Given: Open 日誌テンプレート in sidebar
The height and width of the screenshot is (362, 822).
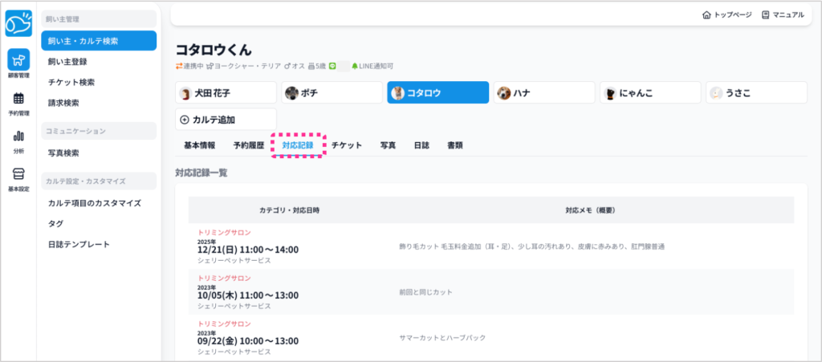Looking at the screenshot, I should (x=79, y=244).
